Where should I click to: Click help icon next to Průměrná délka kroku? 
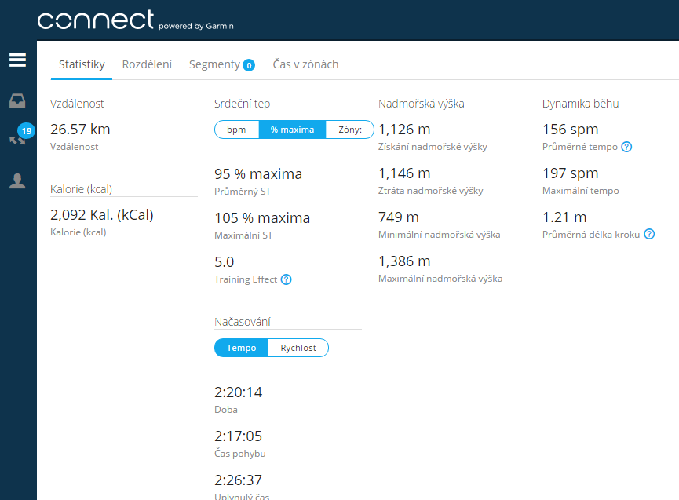point(648,234)
